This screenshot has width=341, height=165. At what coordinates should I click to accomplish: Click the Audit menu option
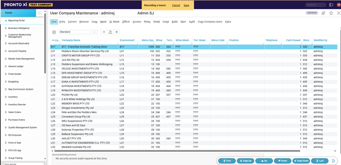[192, 22]
